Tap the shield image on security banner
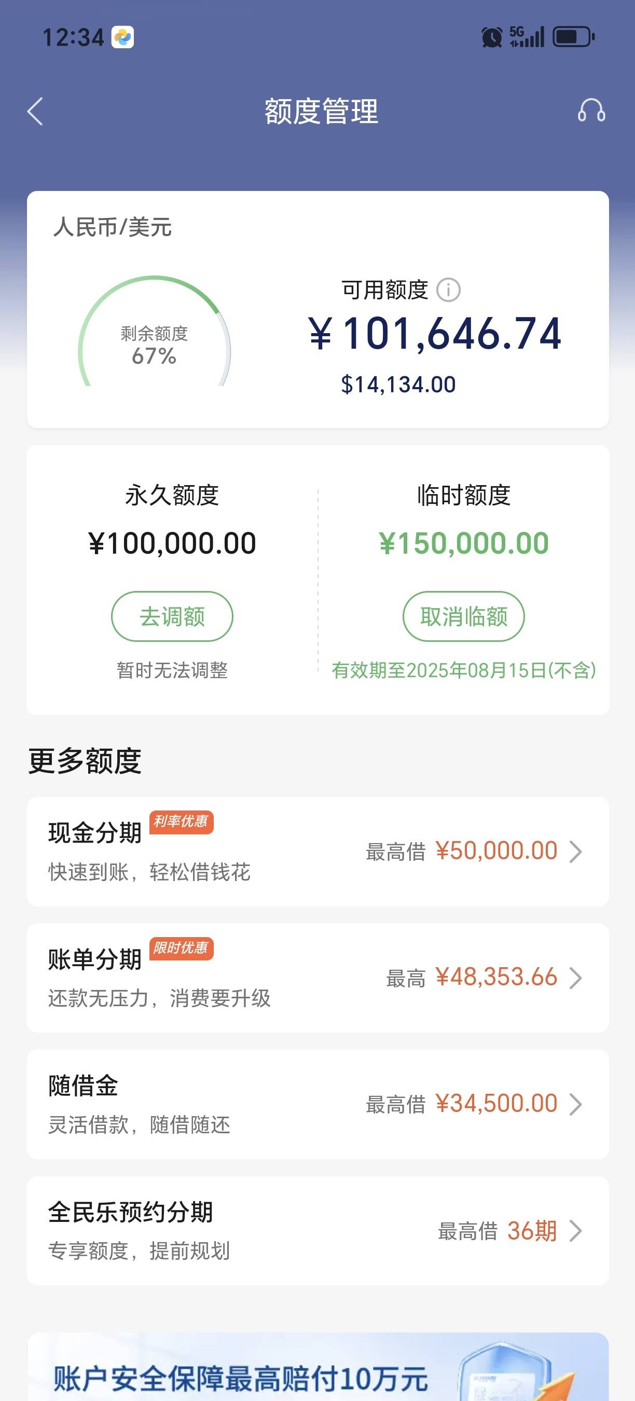Image resolution: width=635 pixels, height=1401 pixels. pos(513,1369)
